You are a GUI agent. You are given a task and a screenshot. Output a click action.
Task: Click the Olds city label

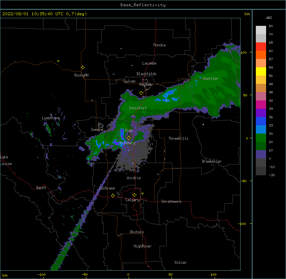[x=129, y=131]
